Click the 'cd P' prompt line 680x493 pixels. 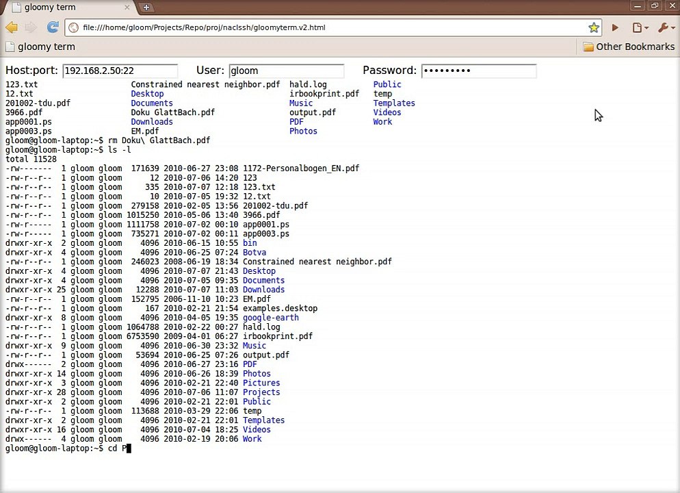point(68,448)
